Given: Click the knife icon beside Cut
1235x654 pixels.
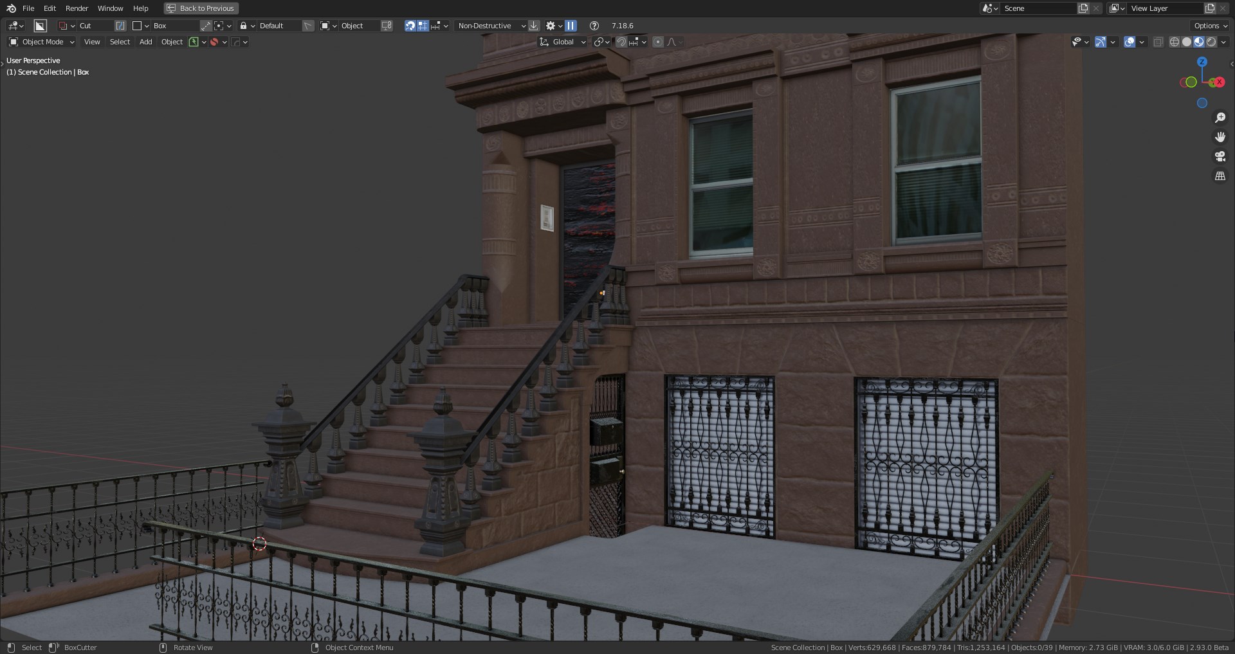Looking at the screenshot, I should (x=120, y=26).
